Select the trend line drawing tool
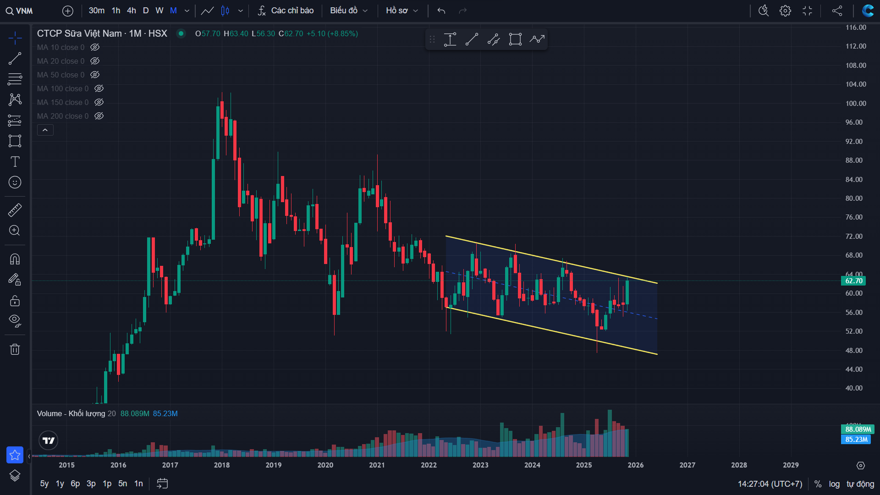 pyautogui.click(x=15, y=59)
